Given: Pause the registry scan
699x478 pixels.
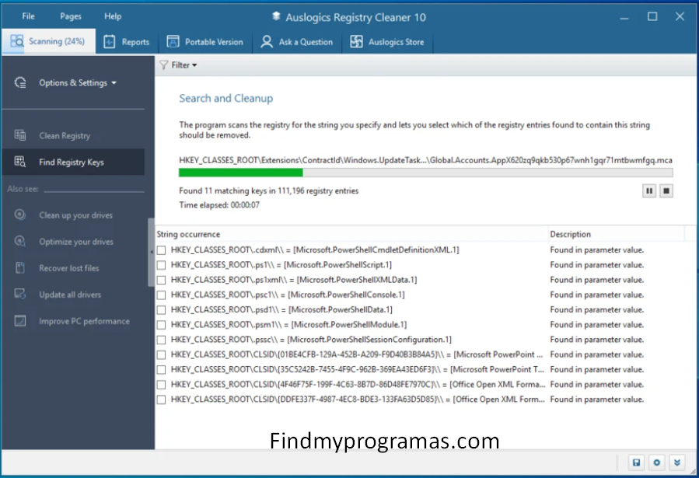Looking at the screenshot, I should coord(649,190).
